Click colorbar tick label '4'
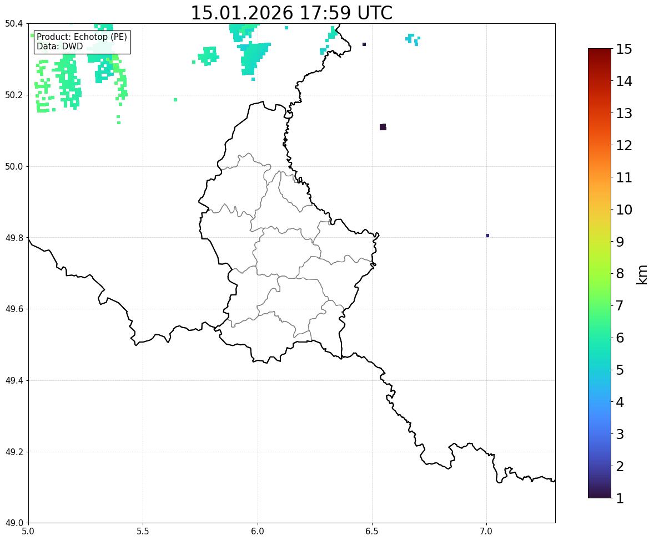The height and width of the screenshot is (541, 654). coord(620,402)
